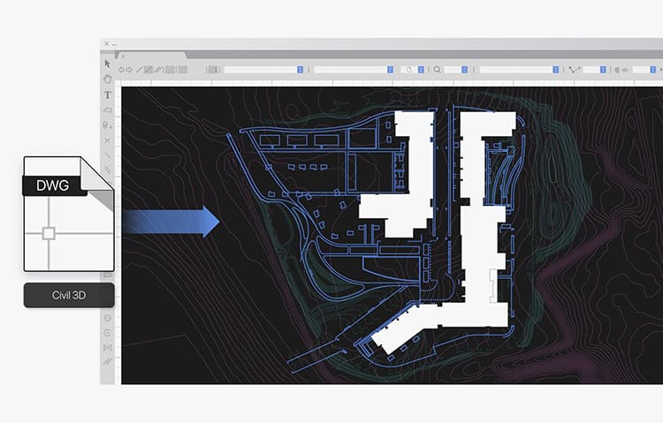This screenshot has width=663, height=423.
Task: Select the Mirror tool in lower palette
Action: pyautogui.click(x=107, y=347)
